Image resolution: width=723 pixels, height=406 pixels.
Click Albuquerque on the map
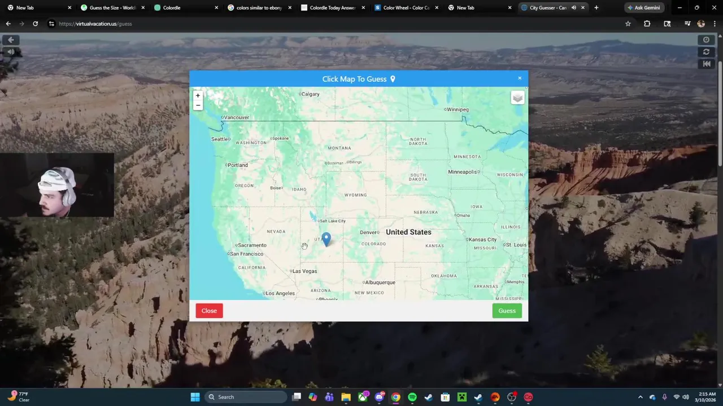point(379,283)
